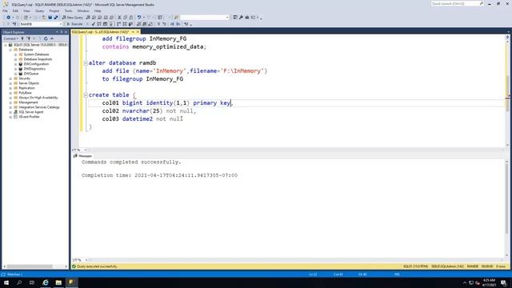This screenshot has height=288, width=512.
Task: Select the PolyBase tree item
Action: click(25, 93)
